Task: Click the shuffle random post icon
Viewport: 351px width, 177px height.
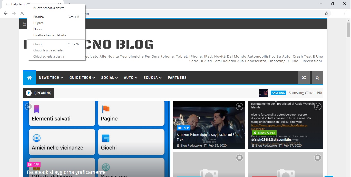Action: tap(304, 78)
